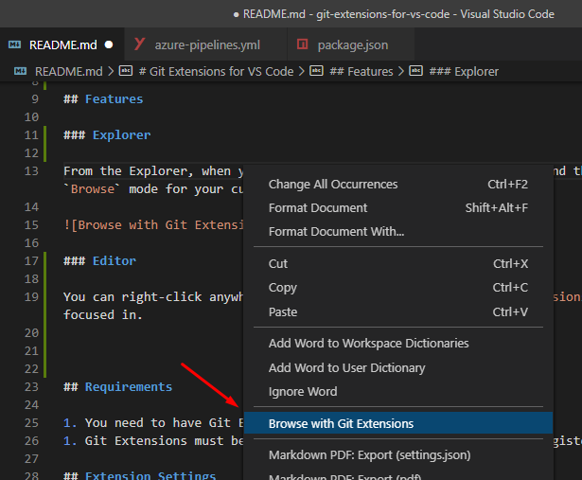
Task: Click the symbol icon before the '## Features' breadcrumb
Action: 316,71
